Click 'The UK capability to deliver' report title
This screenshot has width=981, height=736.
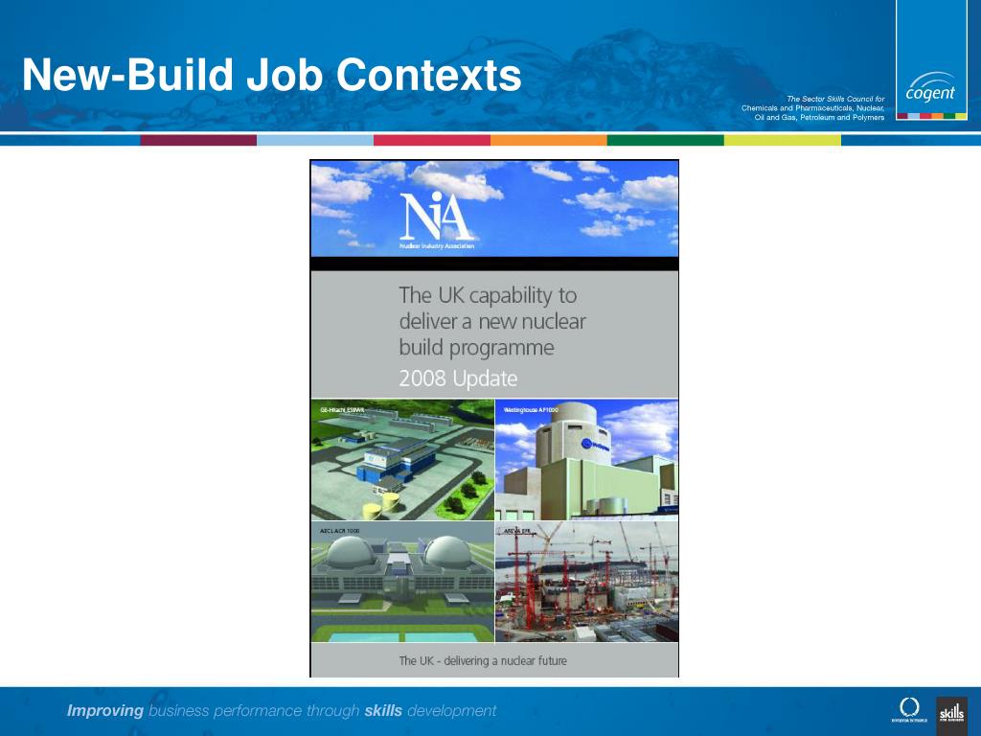coord(491,321)
